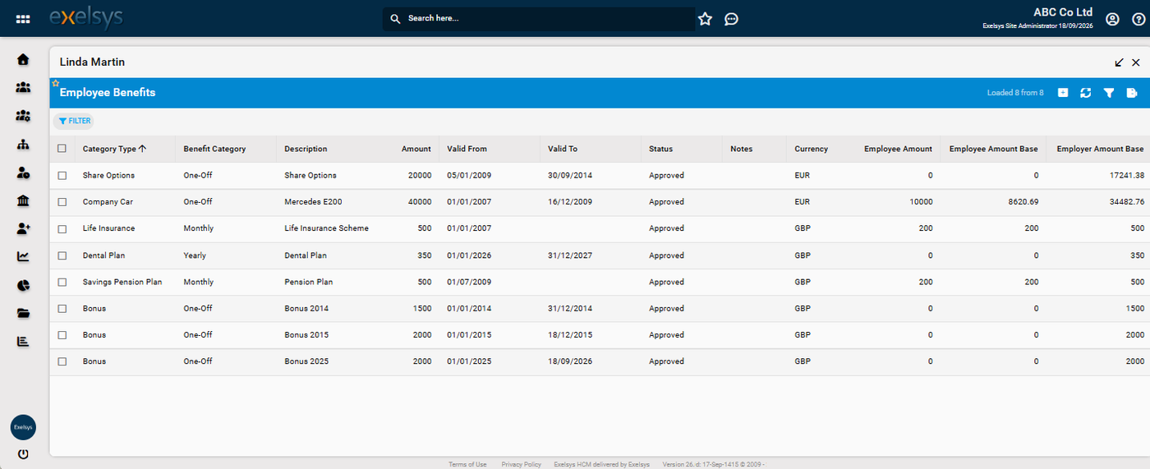Open the funnel filter icon in blue header
1150x469 pixels.
pos(1109,93)
